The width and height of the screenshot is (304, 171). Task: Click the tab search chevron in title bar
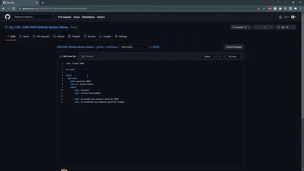click(278, 2)
